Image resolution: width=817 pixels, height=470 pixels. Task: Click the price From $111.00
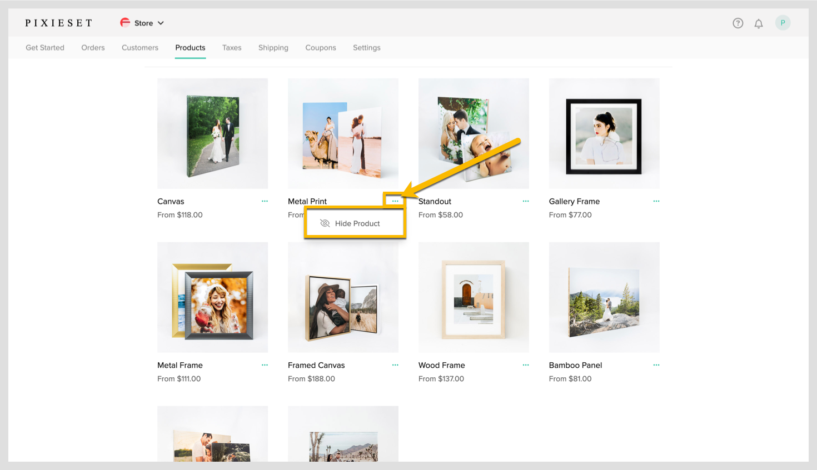pyautogui.click(x=179, y=379)
